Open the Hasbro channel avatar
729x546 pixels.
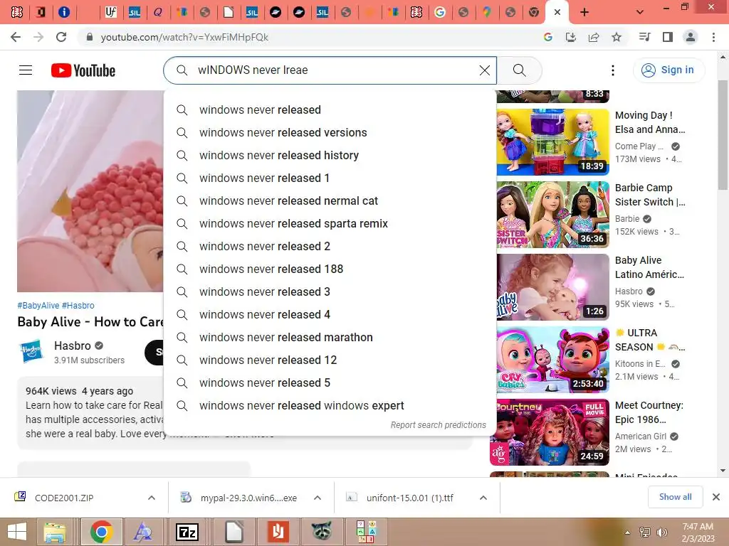(31, 351)
